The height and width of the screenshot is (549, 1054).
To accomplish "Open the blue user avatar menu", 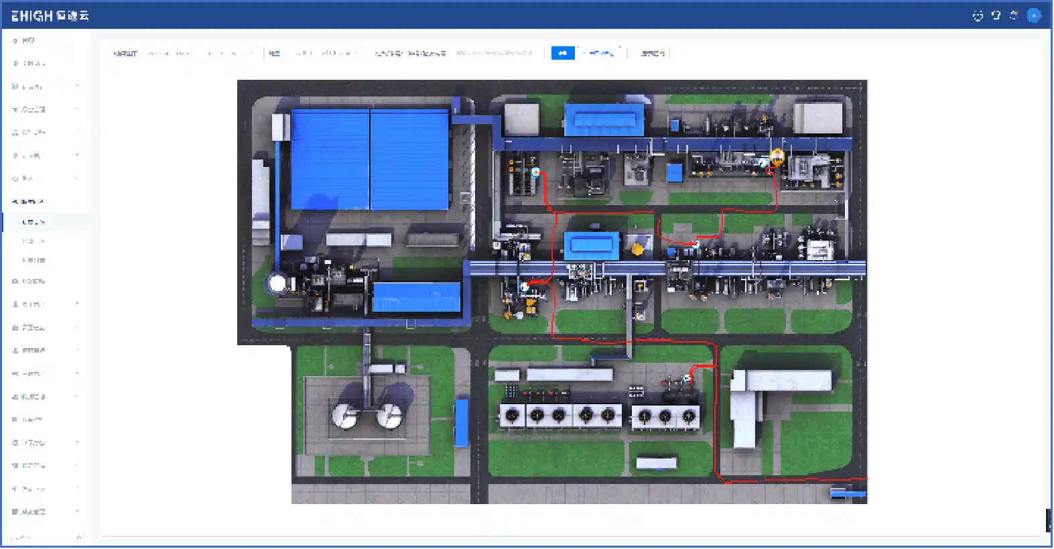I will tap(1034, 15).
